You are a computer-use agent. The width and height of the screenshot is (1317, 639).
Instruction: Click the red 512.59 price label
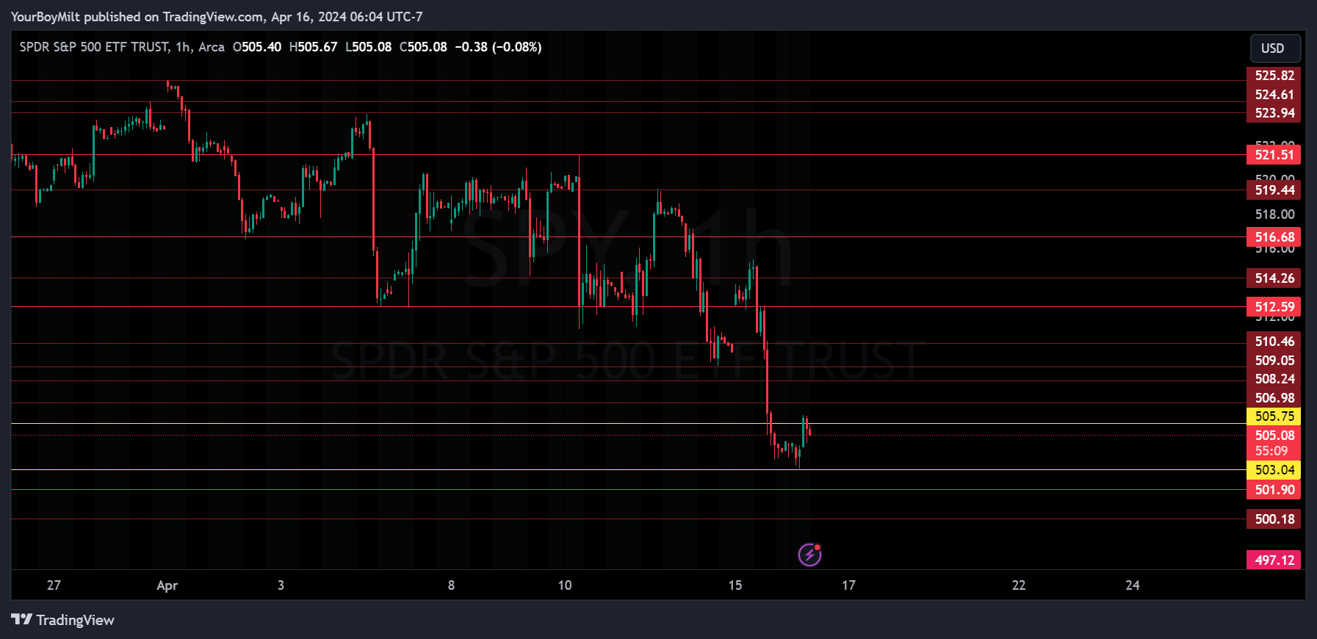coord(1274,306)
